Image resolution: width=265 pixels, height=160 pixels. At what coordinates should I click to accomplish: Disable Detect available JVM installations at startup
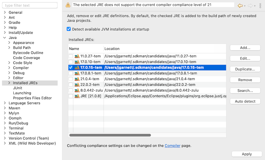pos(69,29)
